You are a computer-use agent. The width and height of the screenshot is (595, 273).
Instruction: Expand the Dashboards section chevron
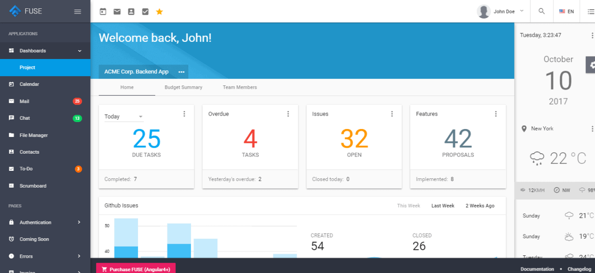click(x=79, y=51)
